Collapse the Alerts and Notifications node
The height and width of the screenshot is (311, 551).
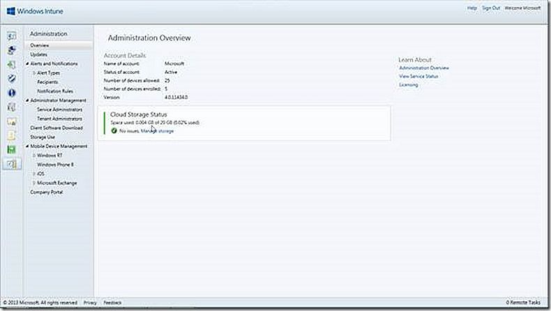27,63
